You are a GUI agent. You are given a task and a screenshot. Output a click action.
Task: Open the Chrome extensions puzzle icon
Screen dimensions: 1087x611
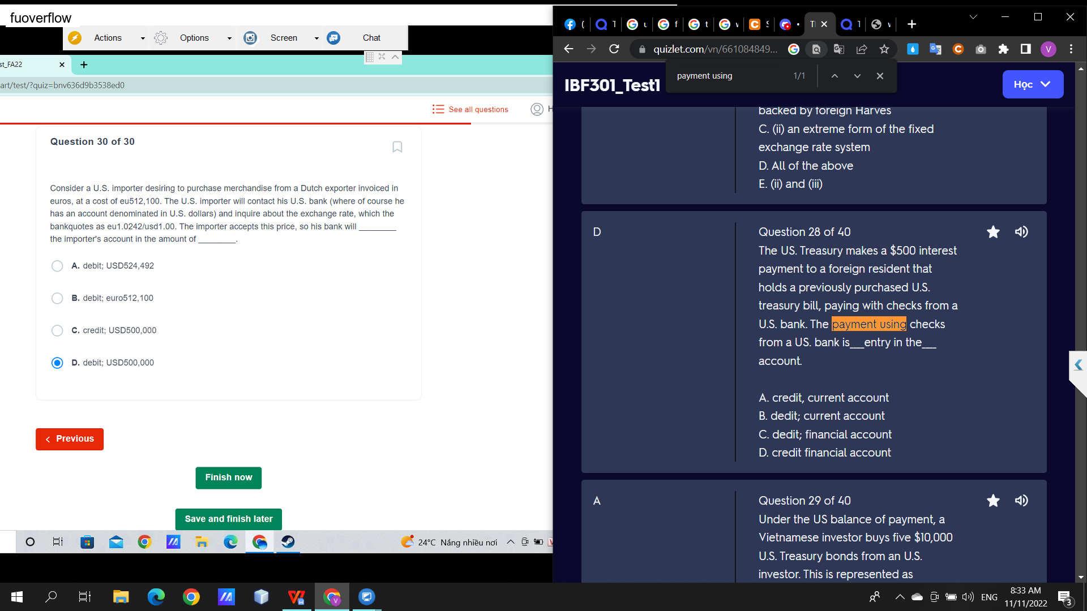tap(1003, 49)
